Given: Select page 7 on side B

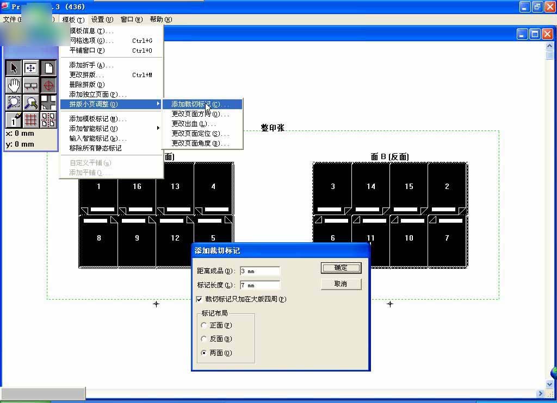Looking at the screenshot, I should pyautogui.click(x=447, y=241).
